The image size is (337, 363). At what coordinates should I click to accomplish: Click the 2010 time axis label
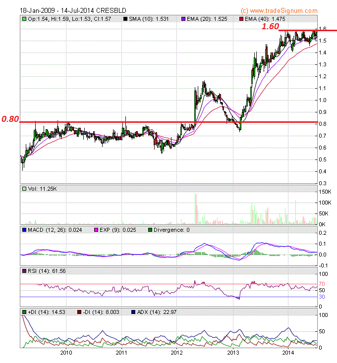click(x=66, y=353)
